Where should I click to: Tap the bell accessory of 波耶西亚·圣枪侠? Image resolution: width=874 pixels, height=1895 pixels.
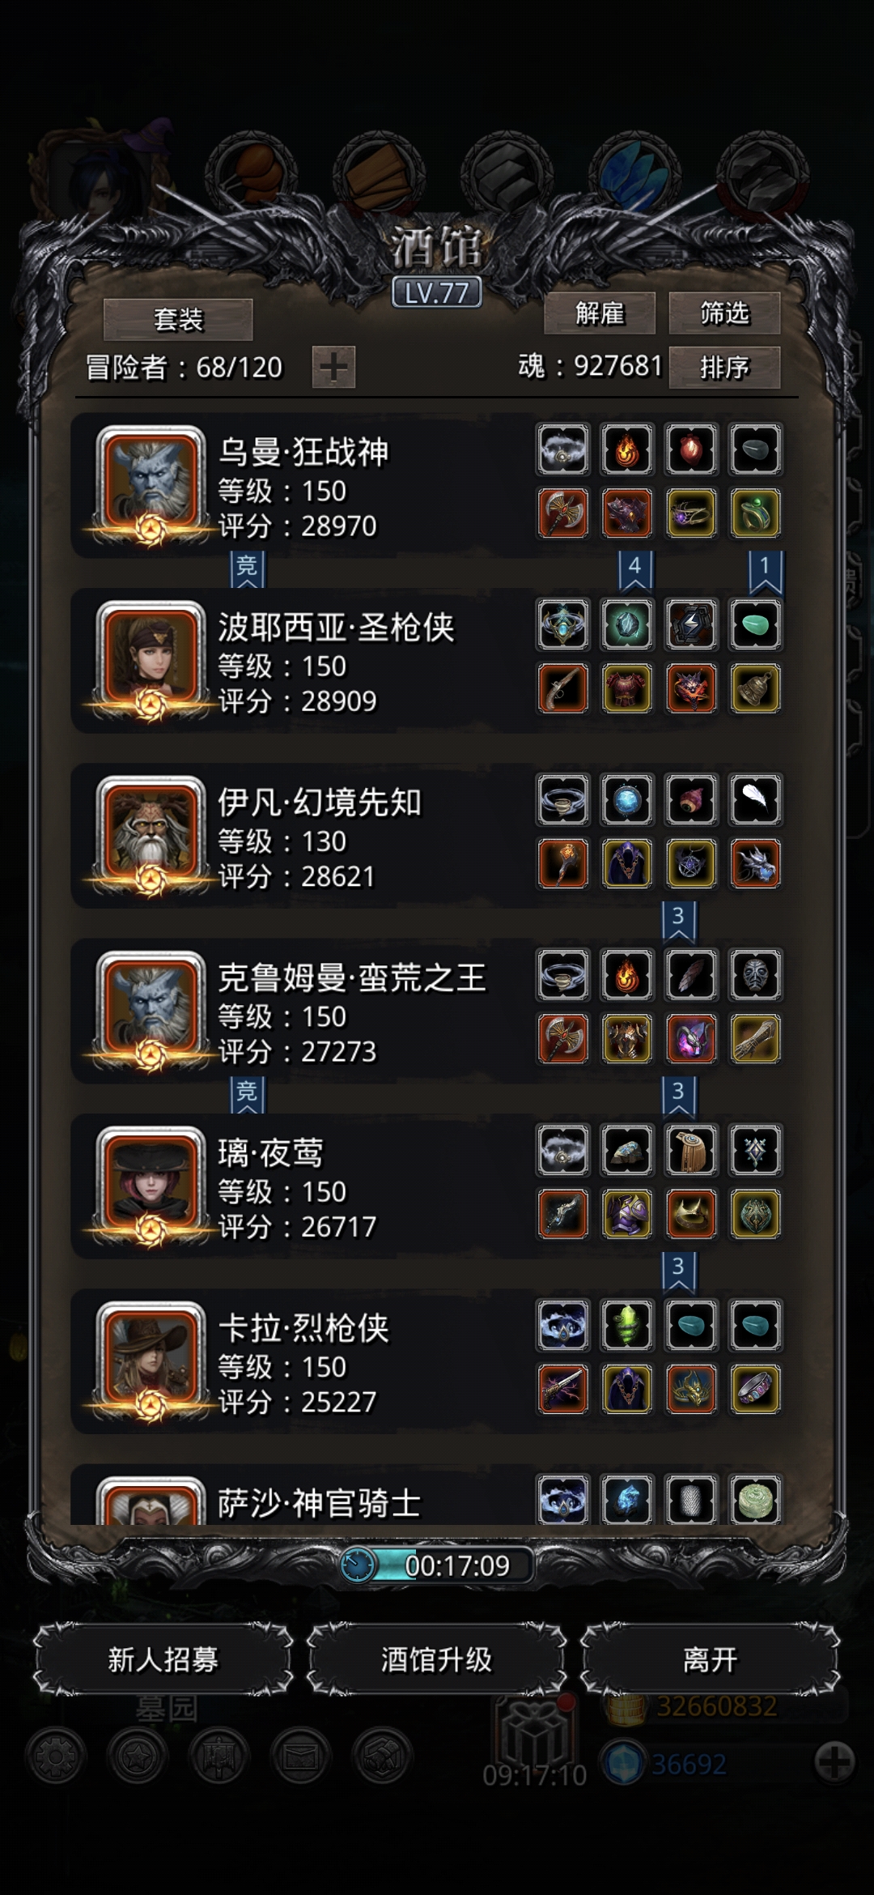[755, 688]
